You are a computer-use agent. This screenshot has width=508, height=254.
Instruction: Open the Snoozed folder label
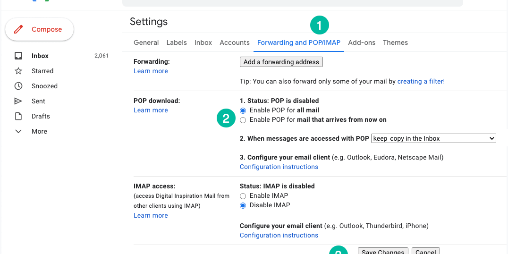pos(44,86)
